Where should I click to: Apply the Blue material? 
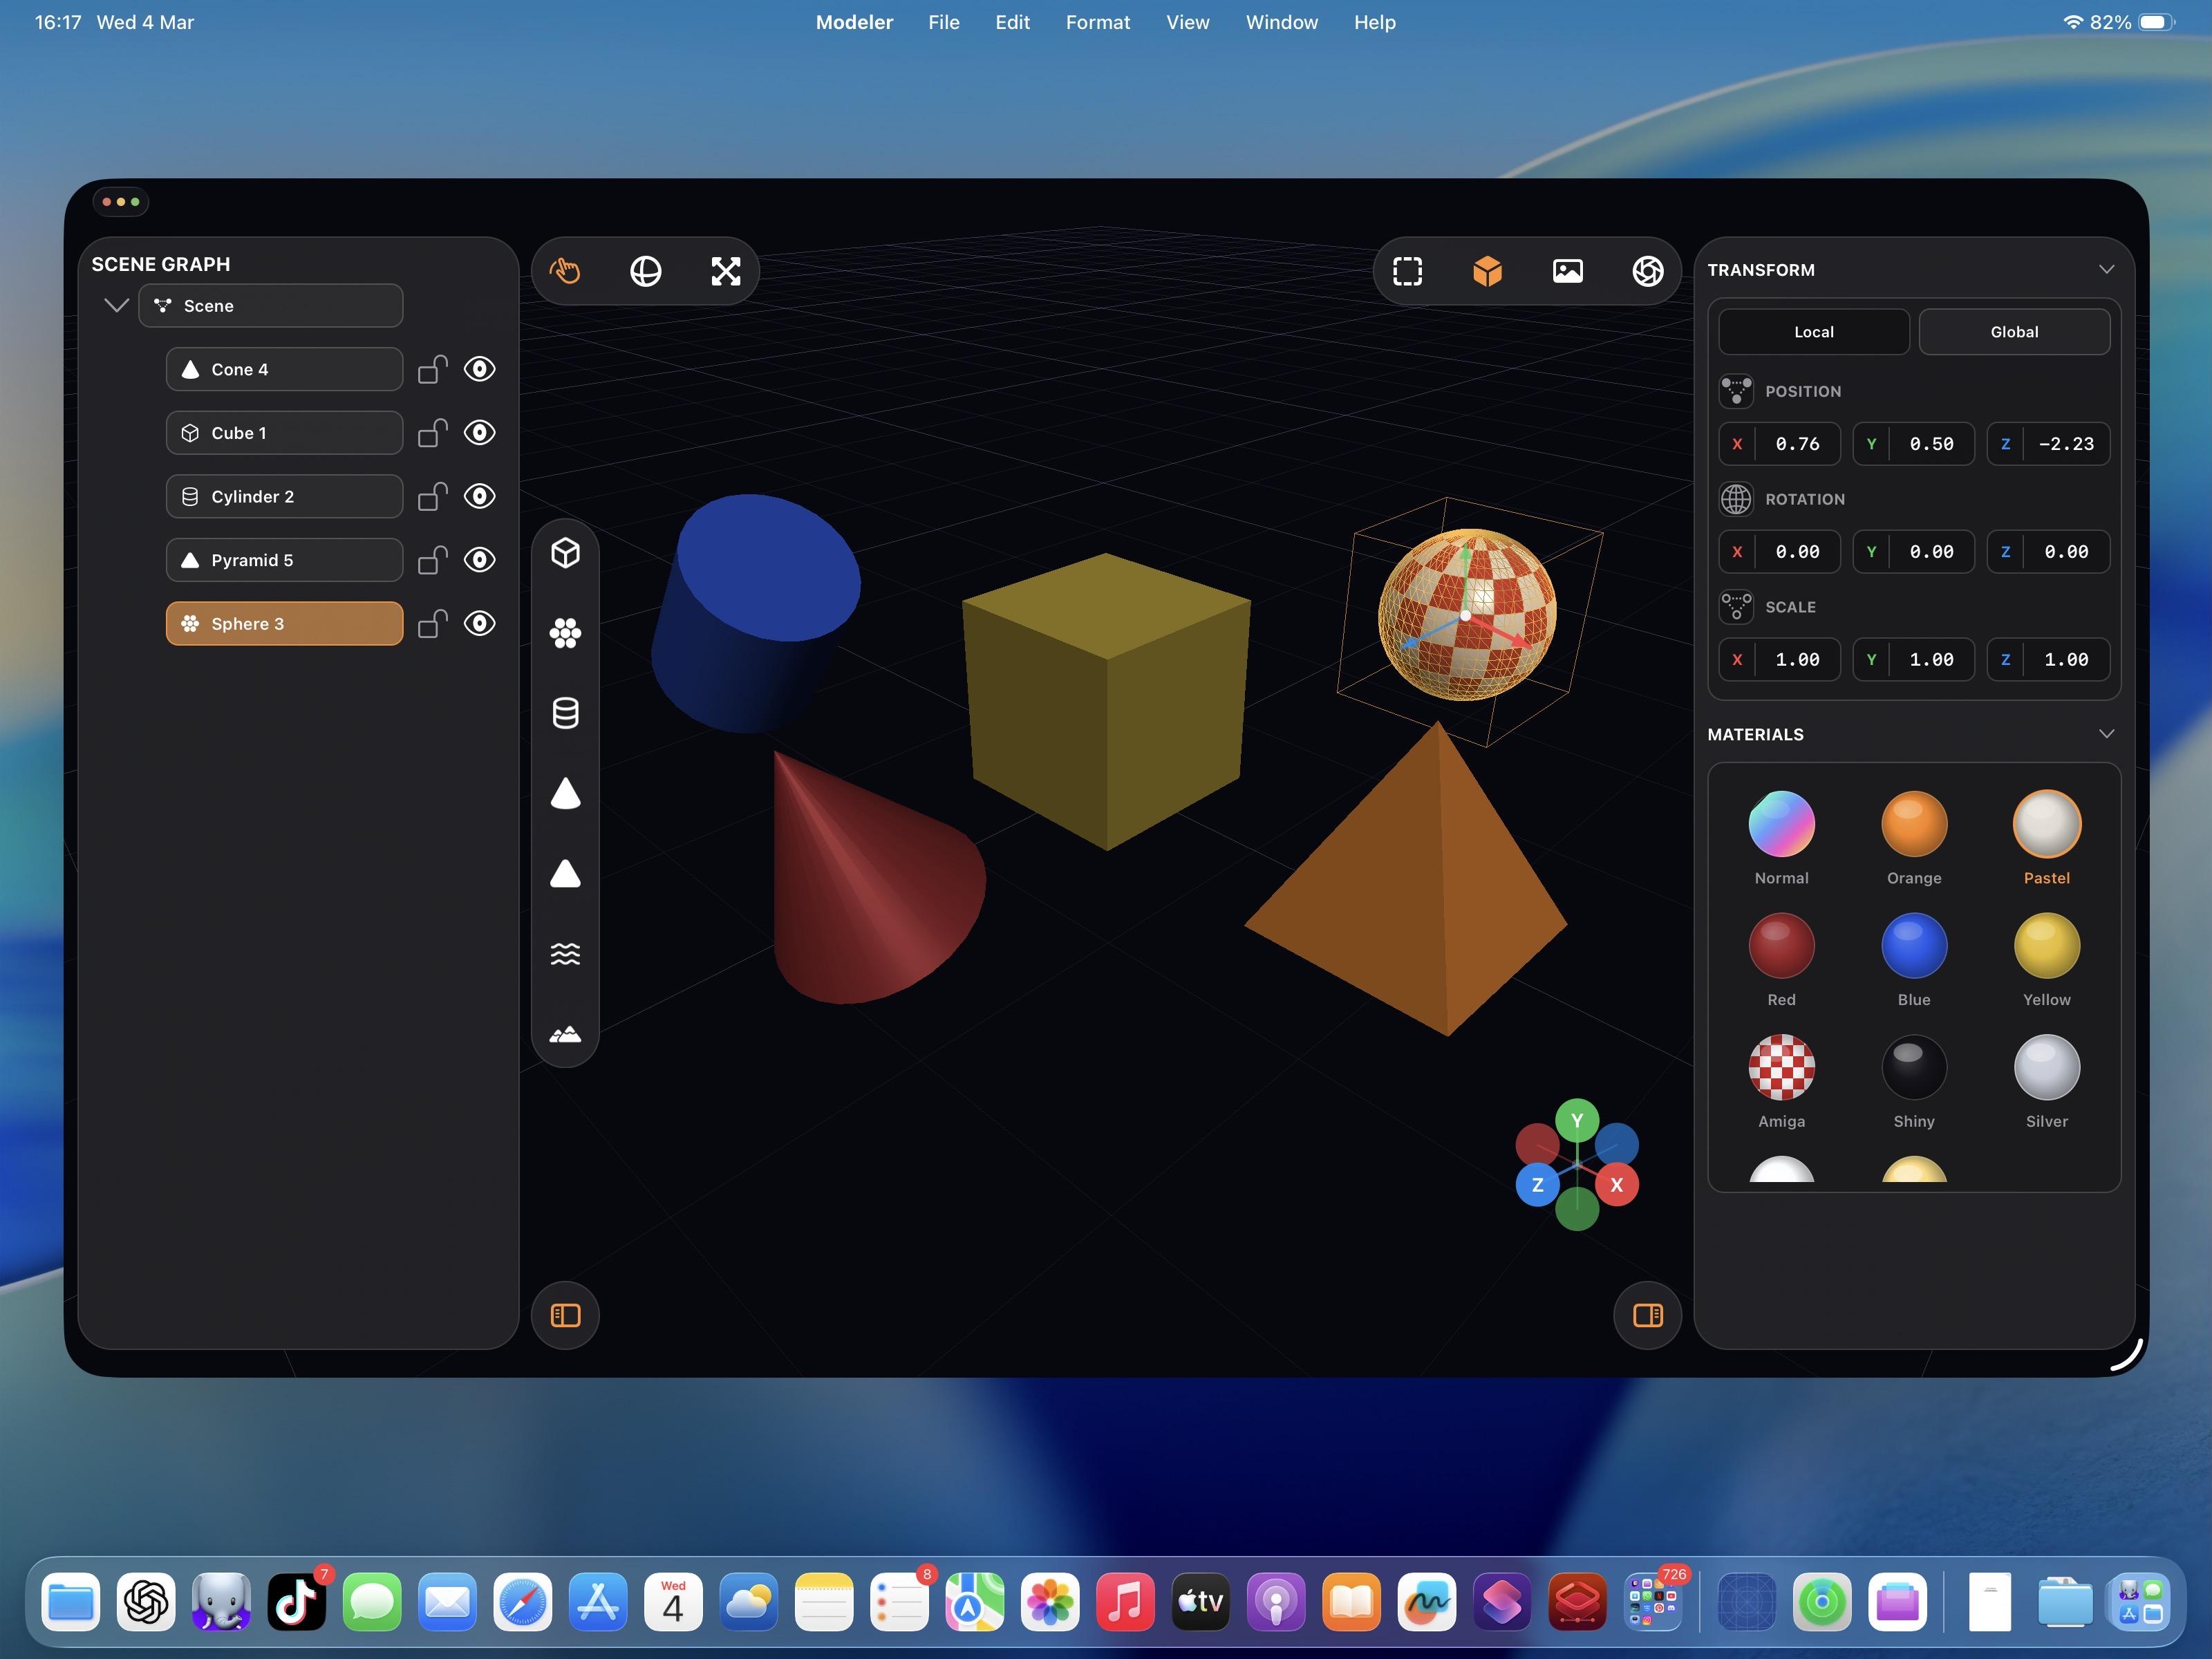1914,946
